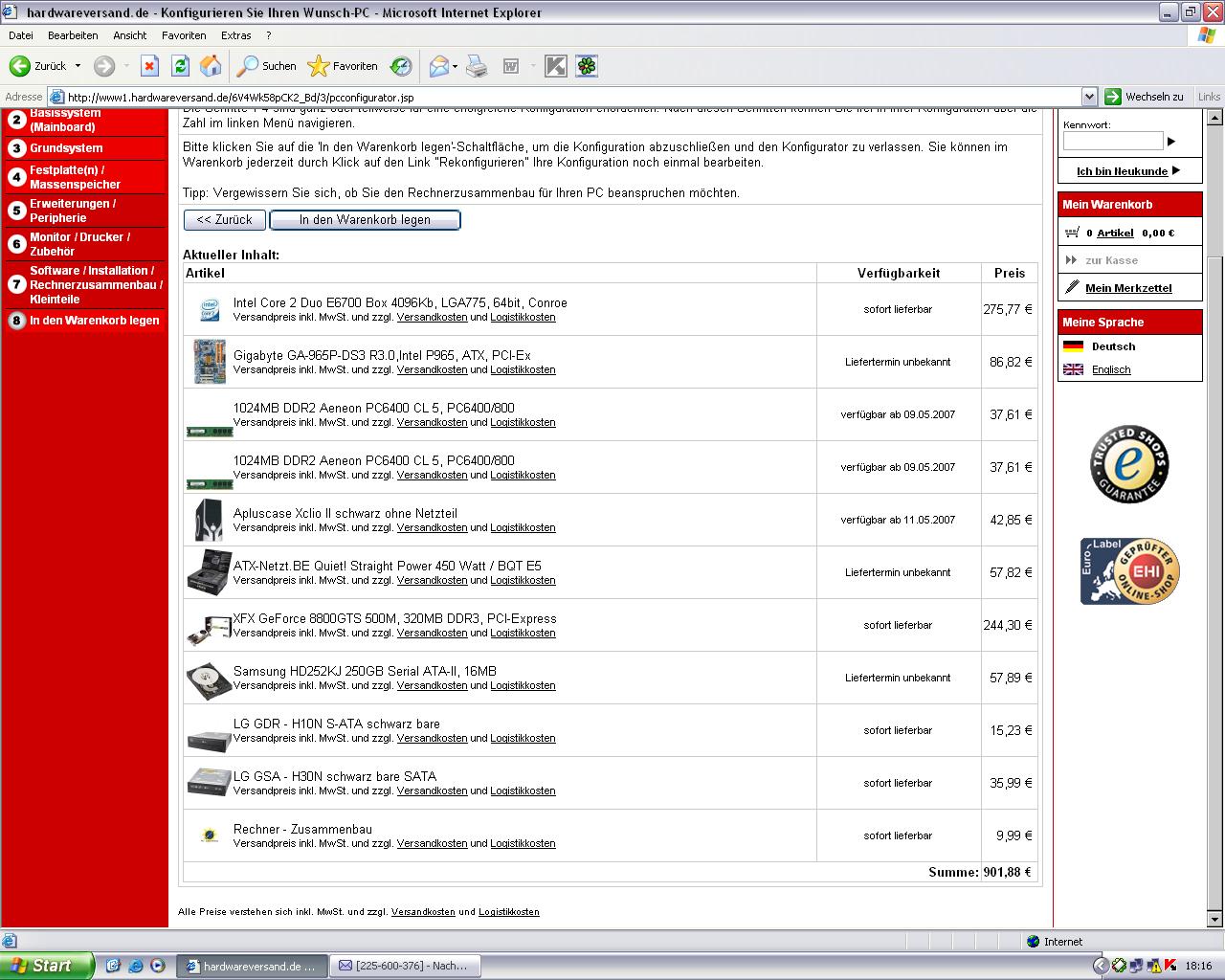Open Favoriten star in toolbar
1225x980 pixels.
click(x=343, y=66)
